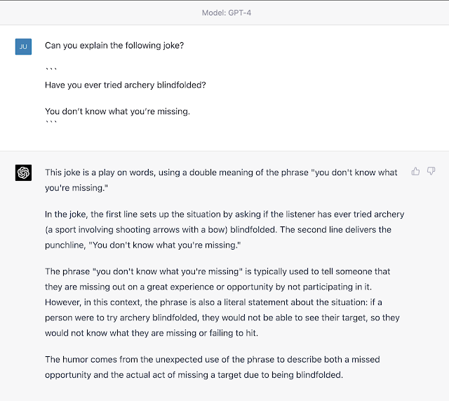Click the closing triple backticks in the prompt
This screenshot has height=401, width=449.
click(x=51, y=124)
